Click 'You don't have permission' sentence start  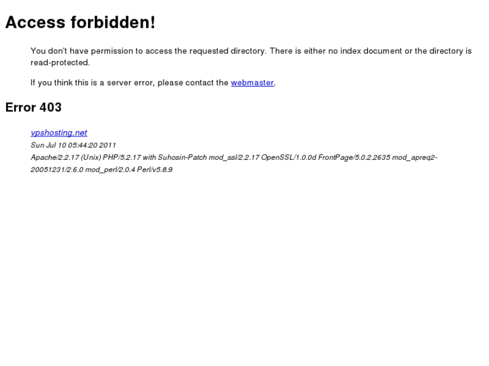pos(81,51)
